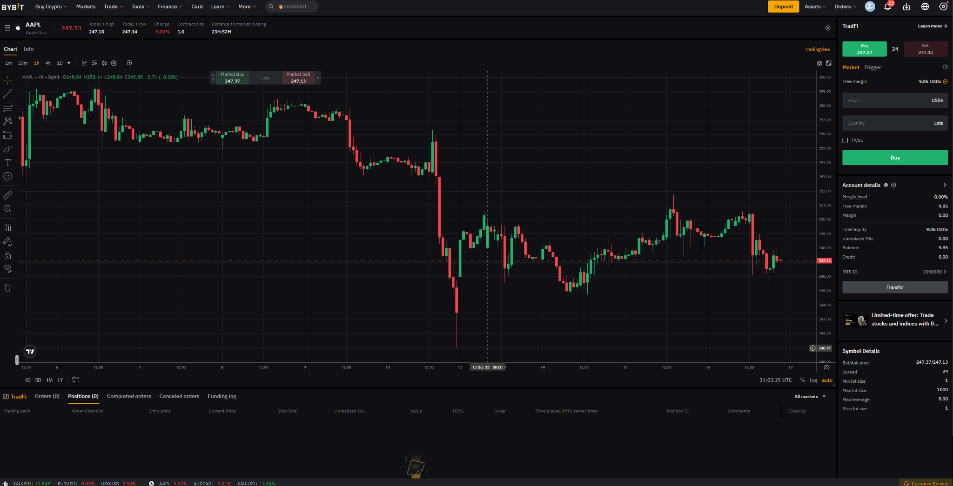Screen dimensions: 953x486
Task: Toggle fullscreen chart mode
Action: tap(829, 63)
